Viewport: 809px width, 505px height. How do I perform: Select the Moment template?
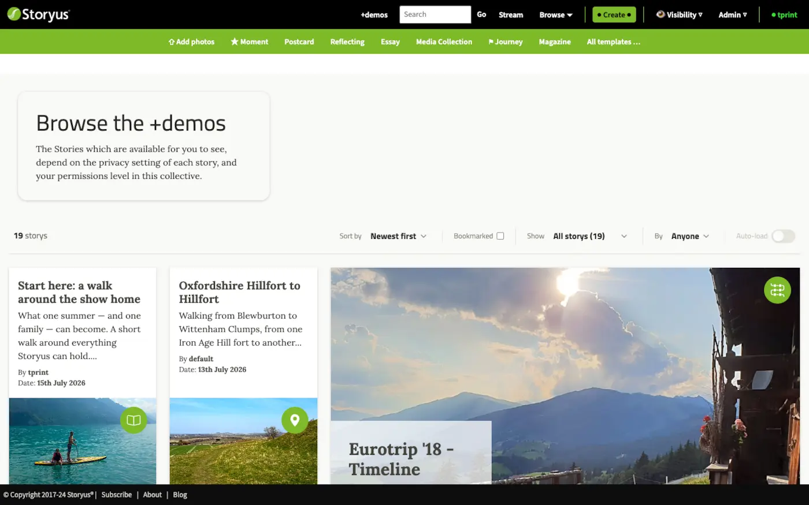tap(250, 42)
